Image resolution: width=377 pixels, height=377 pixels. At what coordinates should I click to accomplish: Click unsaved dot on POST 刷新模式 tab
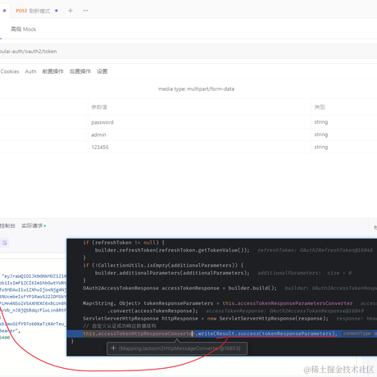pos(57,11)
